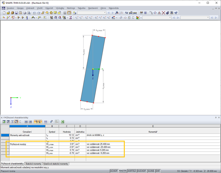Click the previous arrow after top combo box

(109, 13)
